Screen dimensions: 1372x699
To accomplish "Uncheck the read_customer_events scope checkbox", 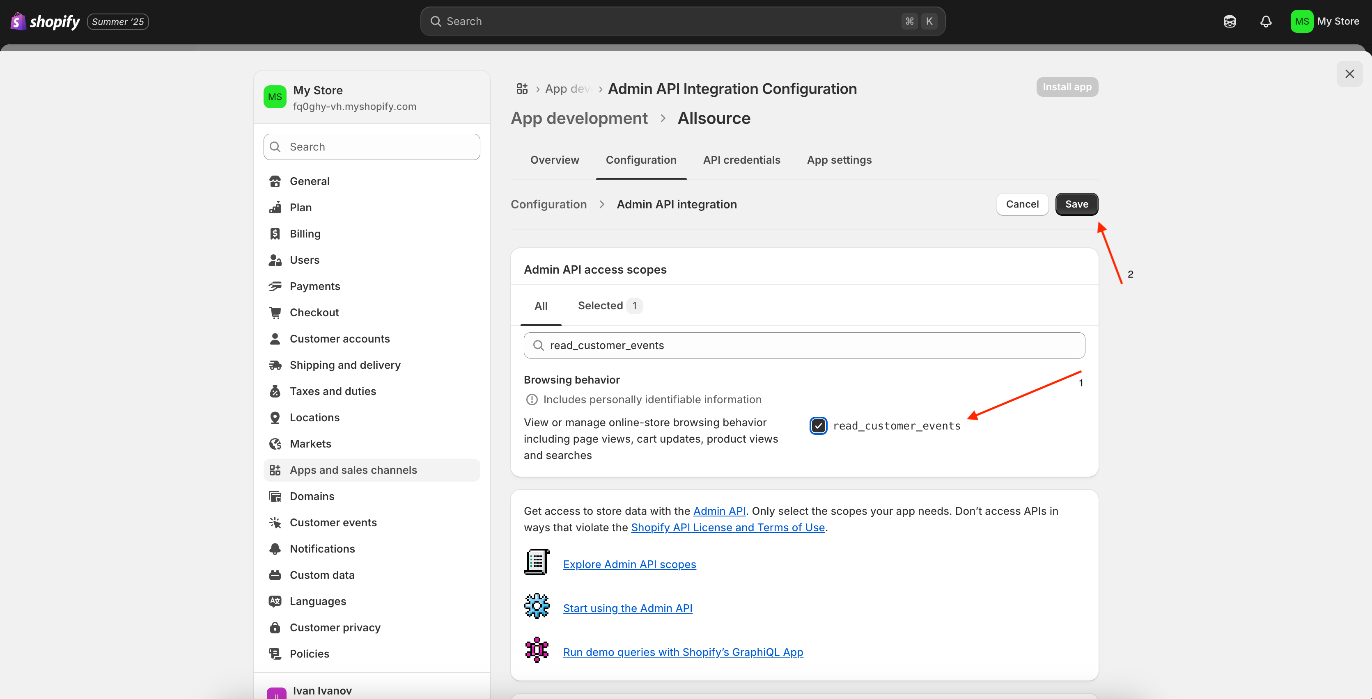I will point(818,426).
